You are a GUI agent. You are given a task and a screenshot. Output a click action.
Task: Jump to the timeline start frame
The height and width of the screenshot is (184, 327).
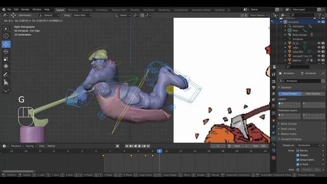click(127, 146)
